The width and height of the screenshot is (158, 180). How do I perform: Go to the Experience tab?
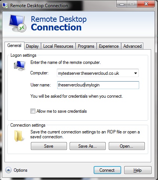point(109,46)
